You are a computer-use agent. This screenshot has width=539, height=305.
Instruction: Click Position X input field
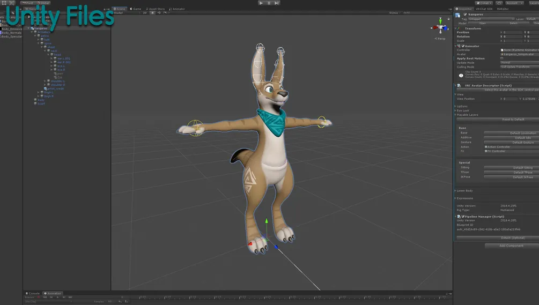point(513,32)
